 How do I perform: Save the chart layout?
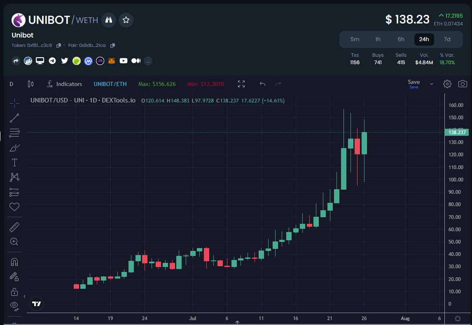pos(414,84)
